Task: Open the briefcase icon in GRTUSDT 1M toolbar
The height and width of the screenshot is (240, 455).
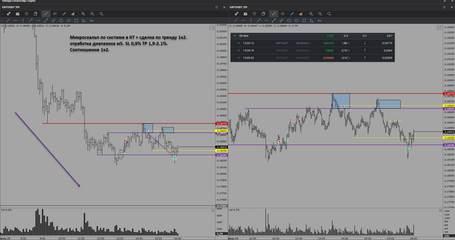Action: point(245,14)
